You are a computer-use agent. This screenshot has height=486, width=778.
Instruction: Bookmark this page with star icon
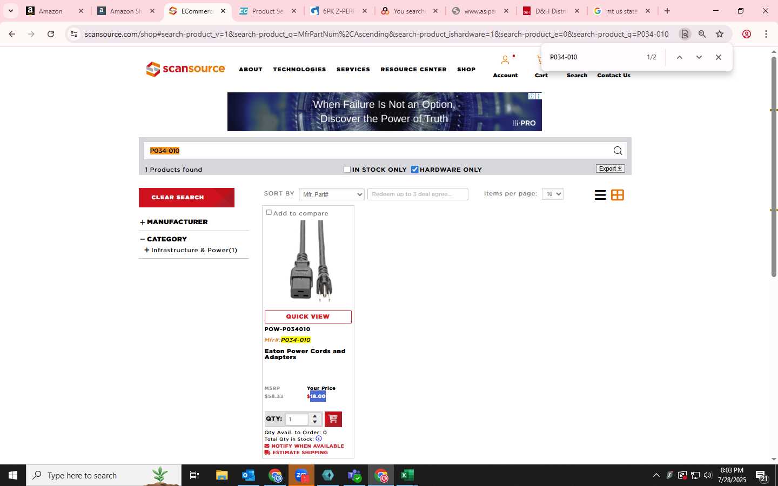coord(720,34)
